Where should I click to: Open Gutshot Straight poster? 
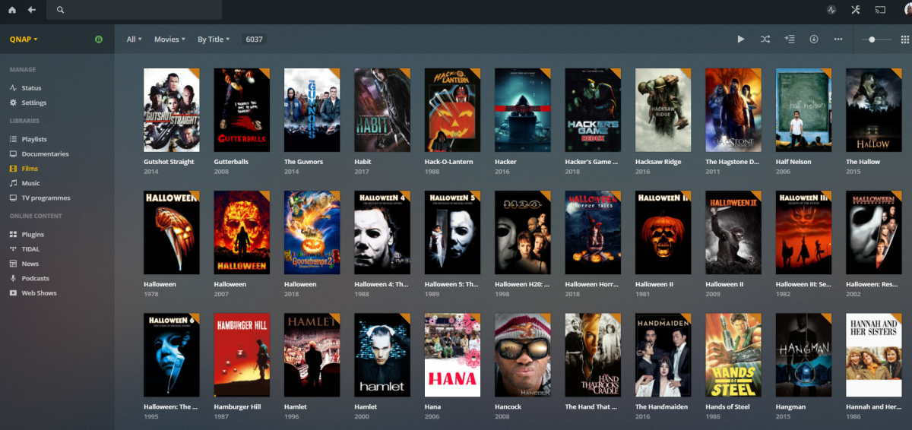pos(172,110)
